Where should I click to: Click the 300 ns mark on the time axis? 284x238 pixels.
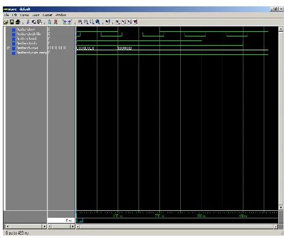coord(201,216)
